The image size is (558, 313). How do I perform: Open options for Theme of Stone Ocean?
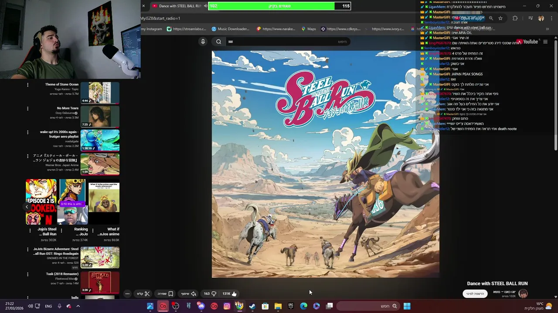click(x=27, y=85)
